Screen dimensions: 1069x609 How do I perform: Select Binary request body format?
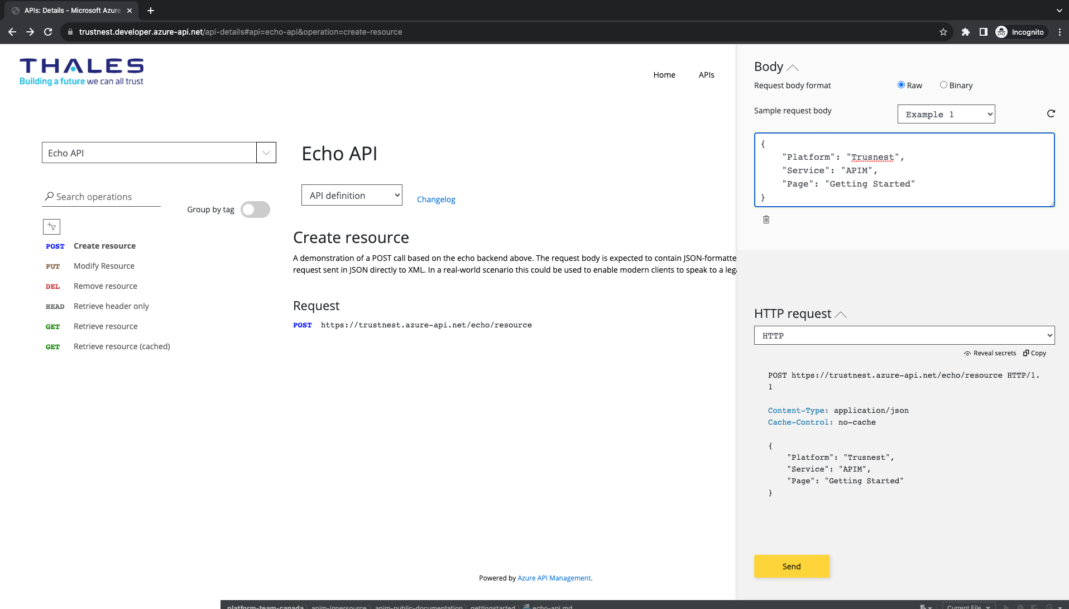(943, 85)
